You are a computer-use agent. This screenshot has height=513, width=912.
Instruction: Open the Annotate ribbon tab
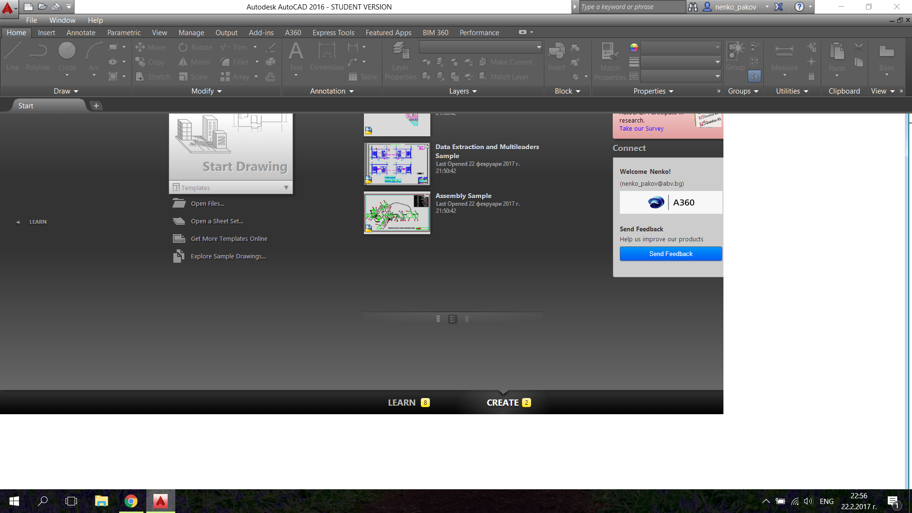(81, 33)
